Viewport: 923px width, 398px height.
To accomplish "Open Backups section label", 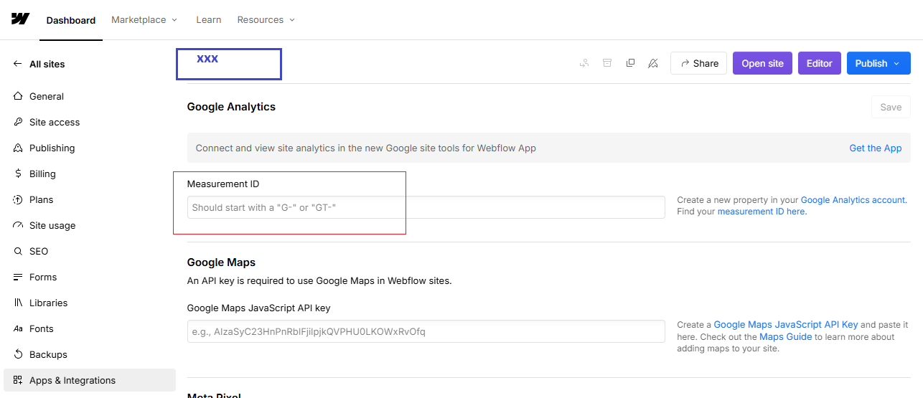I will click(x=48, y=354).
